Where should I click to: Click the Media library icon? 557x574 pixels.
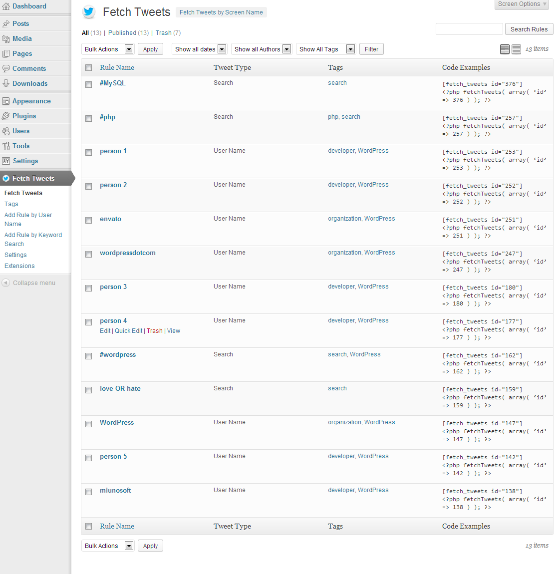click(6, 39)
